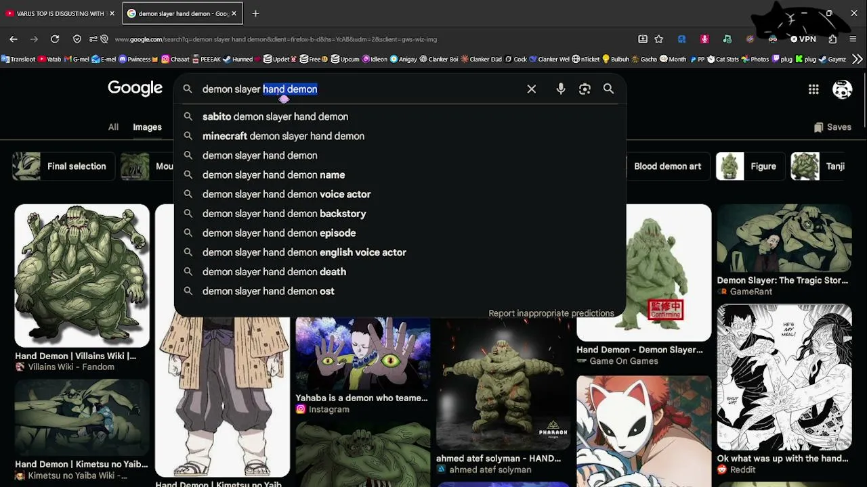Click the Google logo
The image size is (867, 487).
[x=135, y=88]
